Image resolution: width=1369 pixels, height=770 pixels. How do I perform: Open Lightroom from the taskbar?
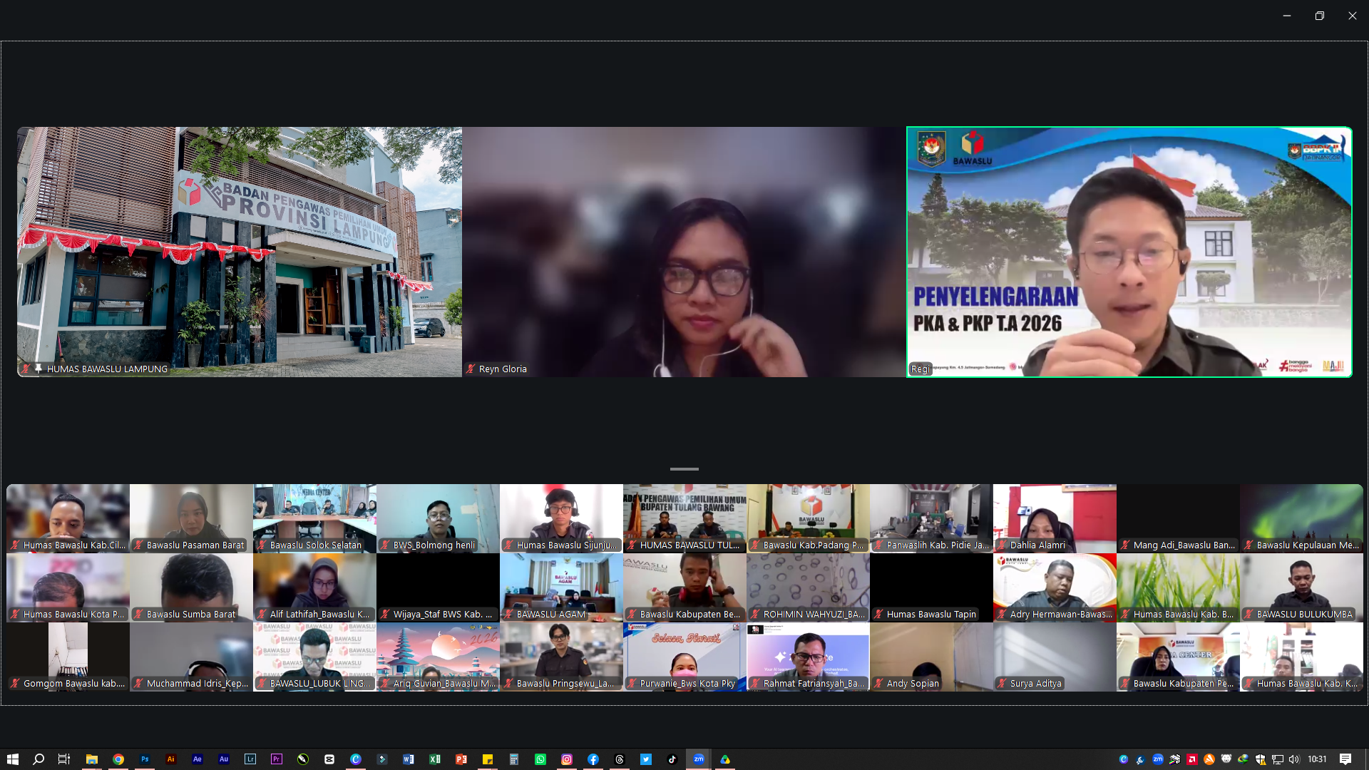click(250, 759)
